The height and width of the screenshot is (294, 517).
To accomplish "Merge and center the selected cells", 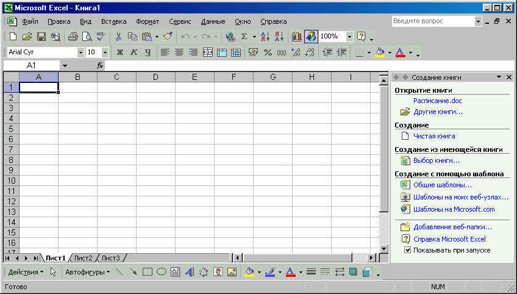I will tap(208, 52).
